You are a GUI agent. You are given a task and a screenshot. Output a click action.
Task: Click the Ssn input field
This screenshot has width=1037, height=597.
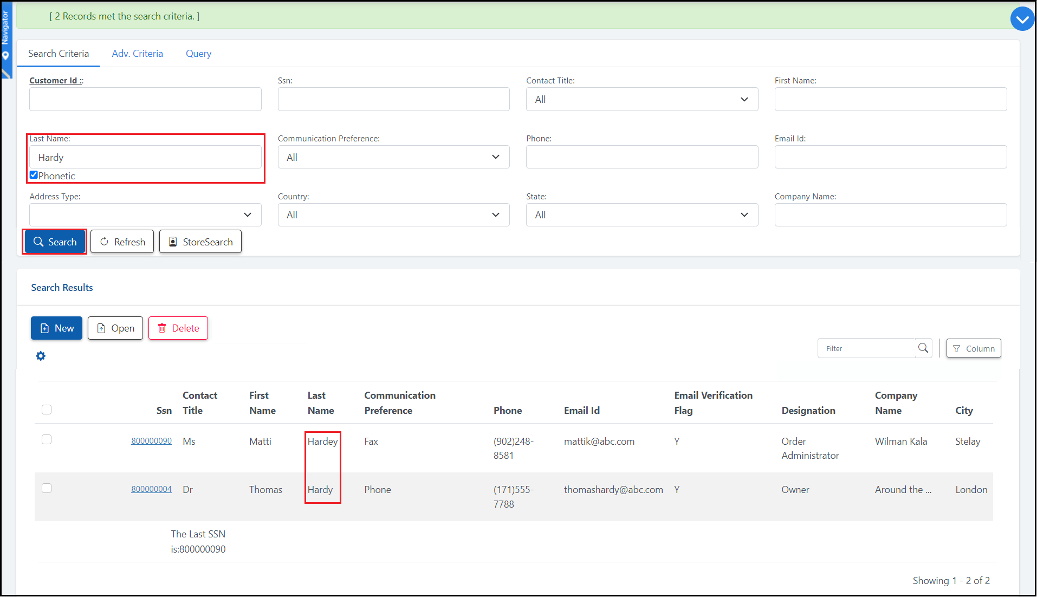394,99
